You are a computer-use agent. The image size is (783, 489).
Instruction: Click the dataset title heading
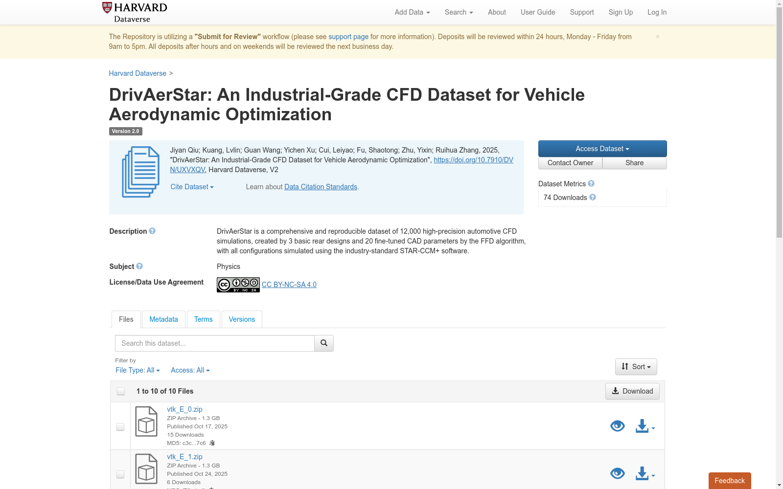click(x=347, y=104)
